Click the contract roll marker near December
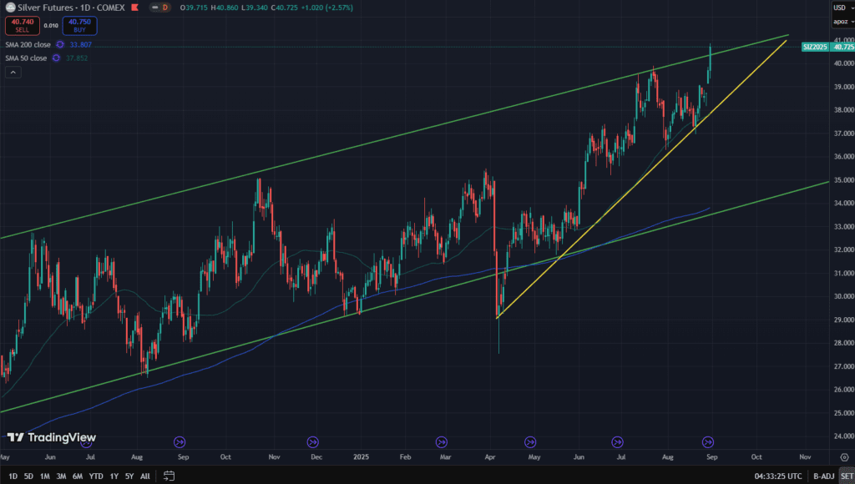 313,441
